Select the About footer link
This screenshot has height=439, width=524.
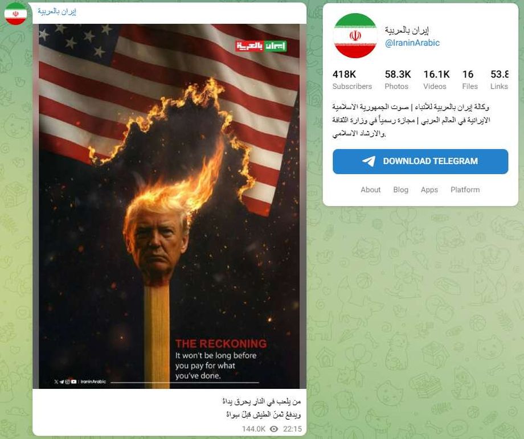pyautogui.click(x=370, y=190)
